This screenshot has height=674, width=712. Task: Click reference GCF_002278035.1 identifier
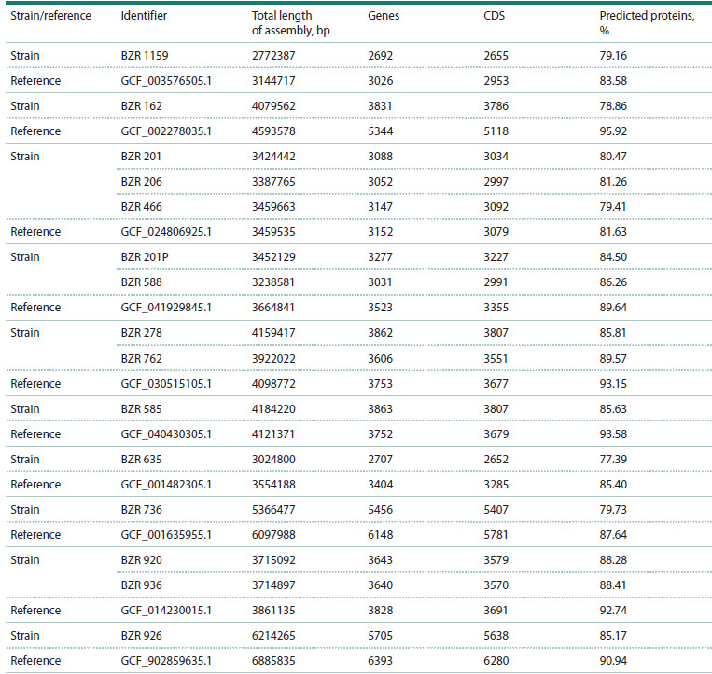(166, 131)
